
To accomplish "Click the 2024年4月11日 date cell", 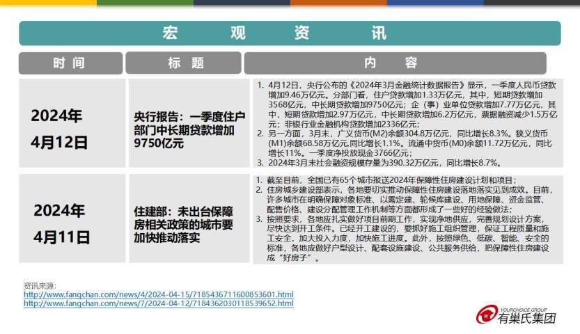I will point(72,218).
